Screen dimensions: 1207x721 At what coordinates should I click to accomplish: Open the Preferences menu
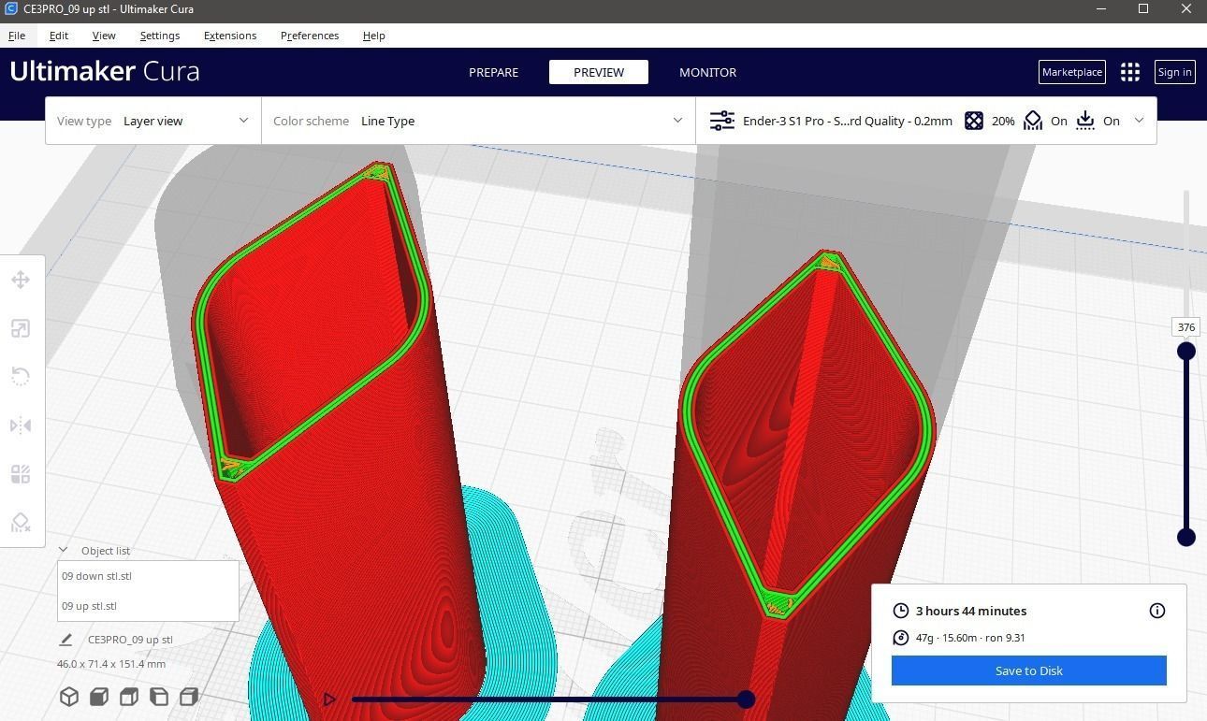tap(310, 36)
